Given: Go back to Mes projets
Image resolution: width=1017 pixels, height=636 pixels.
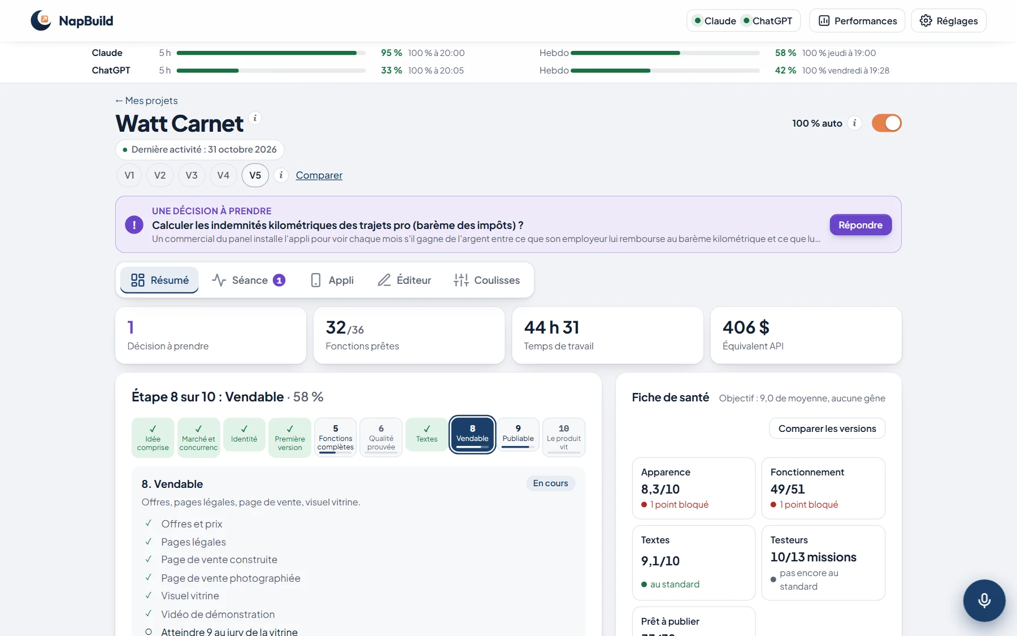Looking at the screenshot, I should tap(146, 101).
